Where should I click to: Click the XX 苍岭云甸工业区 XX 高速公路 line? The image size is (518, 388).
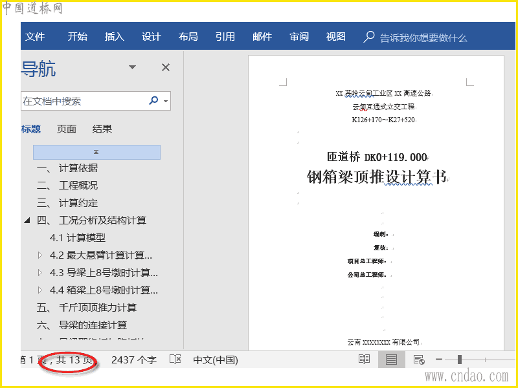click(383, 93)
